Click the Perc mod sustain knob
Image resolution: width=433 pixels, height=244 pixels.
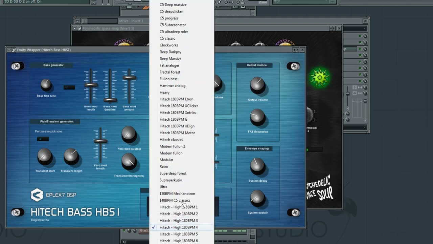click(129, 135)
